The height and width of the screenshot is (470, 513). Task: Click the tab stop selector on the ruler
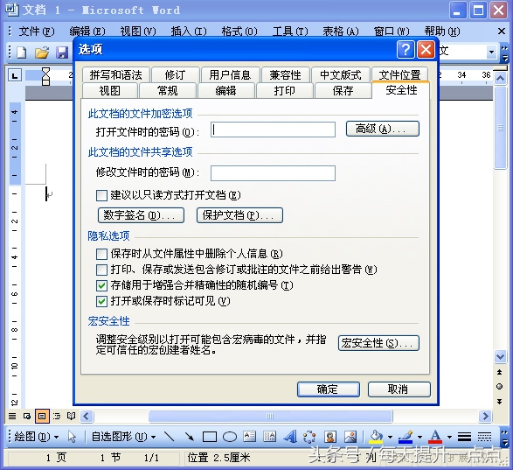click(15, 76)
